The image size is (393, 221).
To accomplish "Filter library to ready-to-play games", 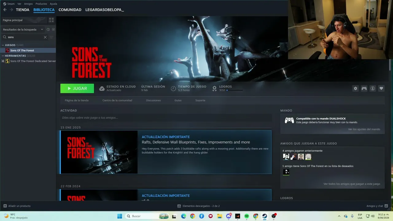I will point(53,29).
